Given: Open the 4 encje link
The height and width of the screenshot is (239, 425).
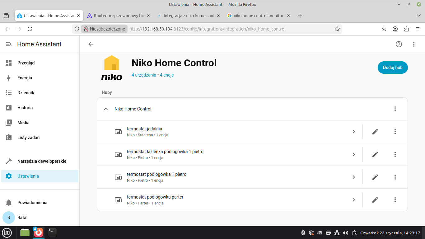Looking at the screenshot, I should click(x=167, y=75).
